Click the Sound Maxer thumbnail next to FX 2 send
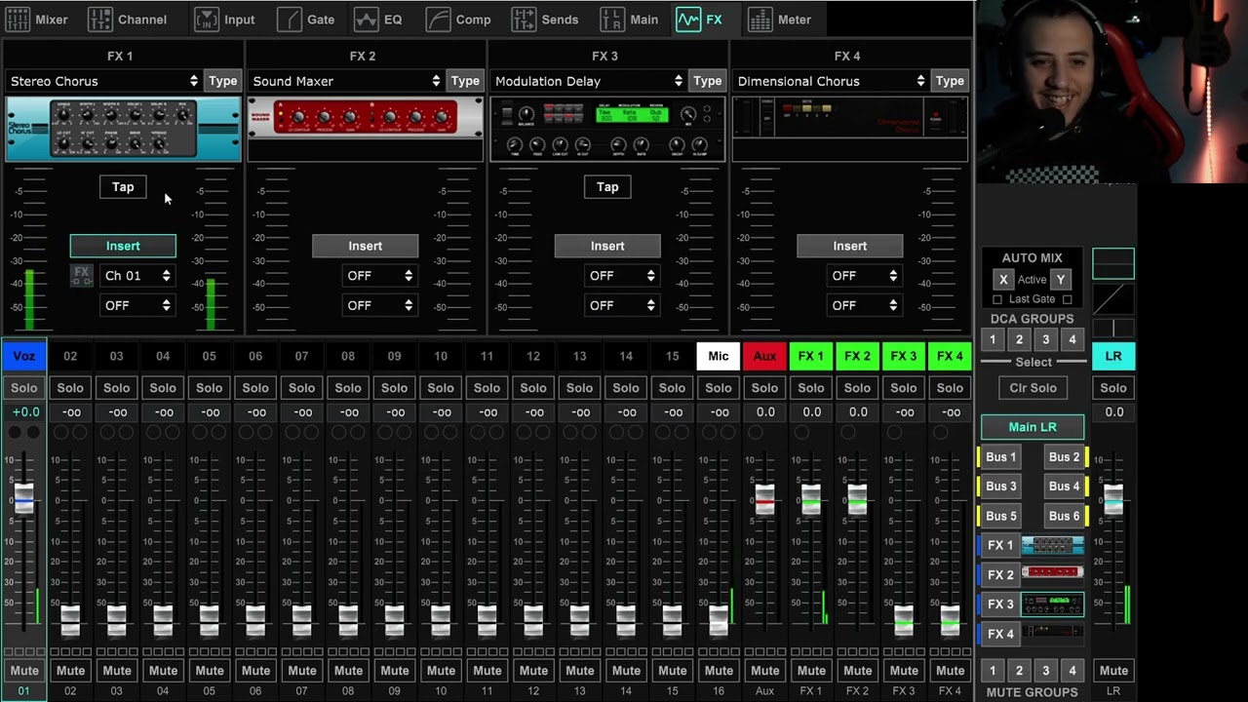Screen dimensions: 1248x702 point(1052,574)
